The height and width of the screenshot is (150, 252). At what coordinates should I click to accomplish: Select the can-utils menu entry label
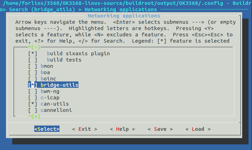[55, 104]
